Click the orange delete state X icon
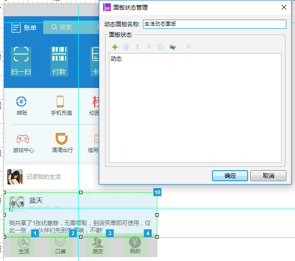 pos(189,46)
